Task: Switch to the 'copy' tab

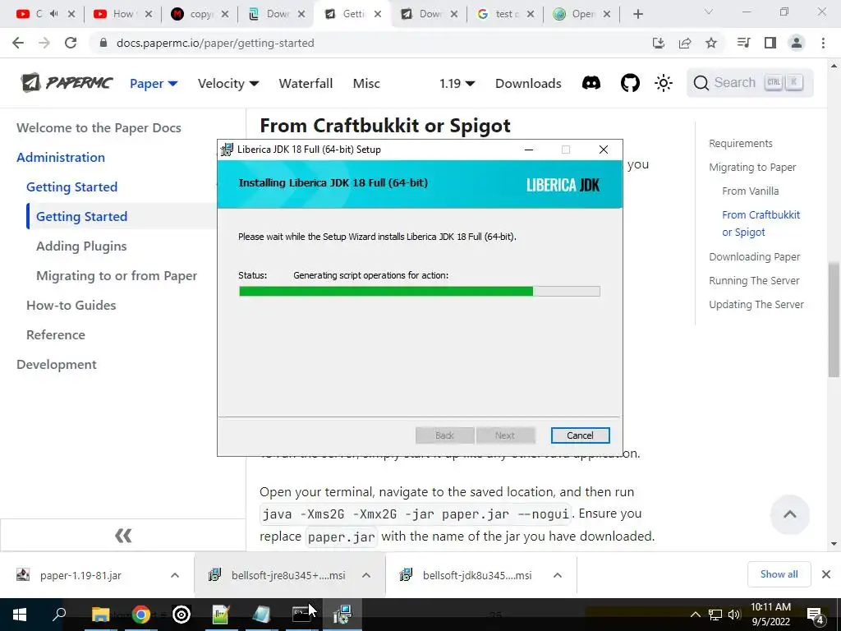Action: 200,14
